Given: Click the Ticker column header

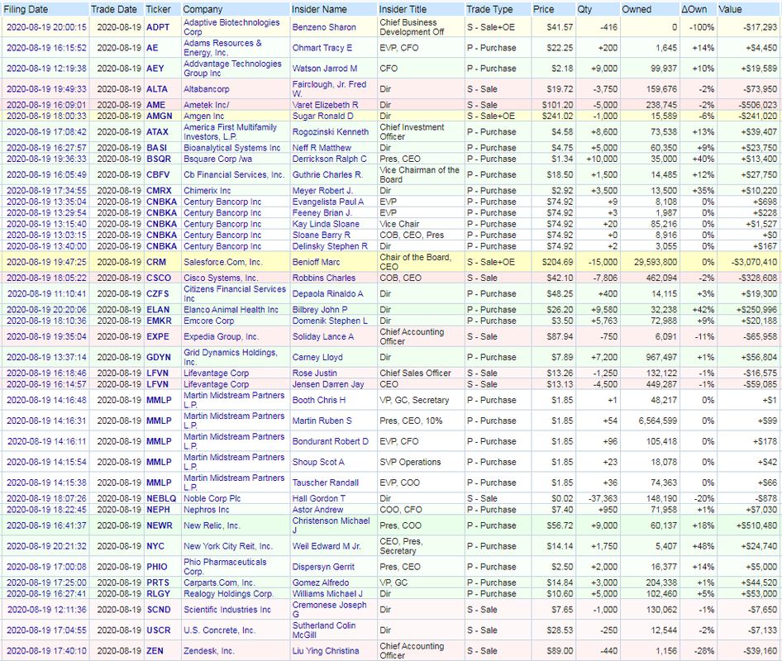Looking at the screenshot, I should click(x=159, y=9).
